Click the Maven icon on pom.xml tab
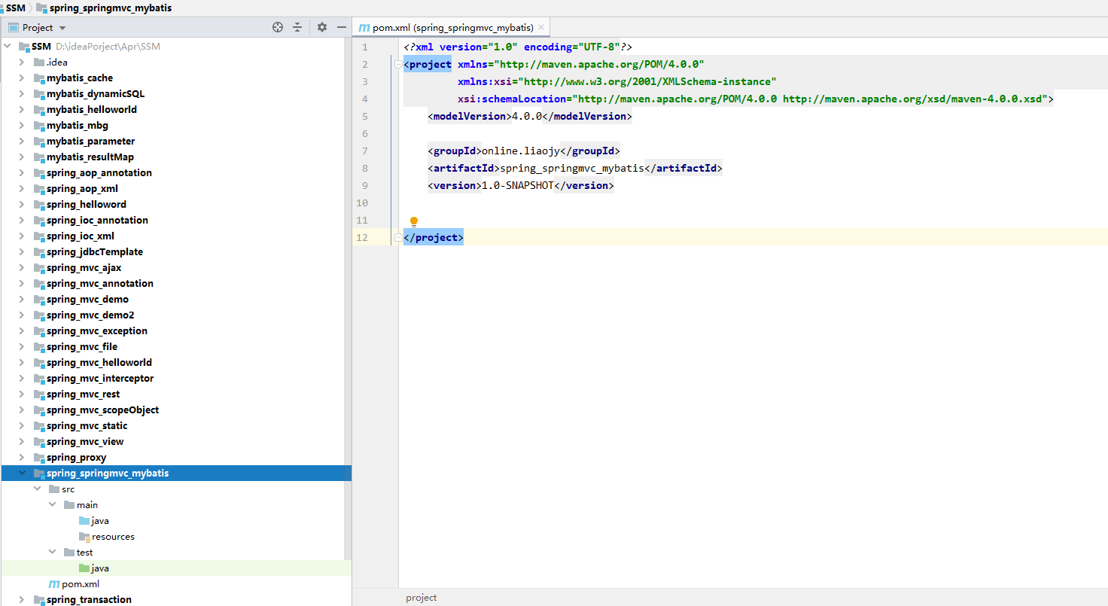The image size is (1108, 606). (x=364, y=27)
